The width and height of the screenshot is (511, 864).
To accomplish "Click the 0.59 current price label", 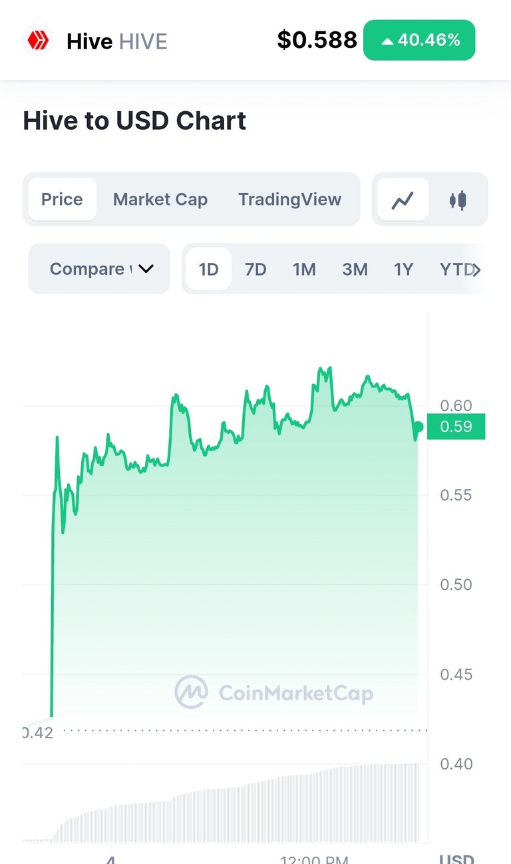I will pos(456,427).
